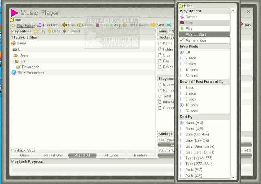Sort by Type (.AAA-.ZZZ)
This screenshot has height=184, width=261.
(204, 158)
